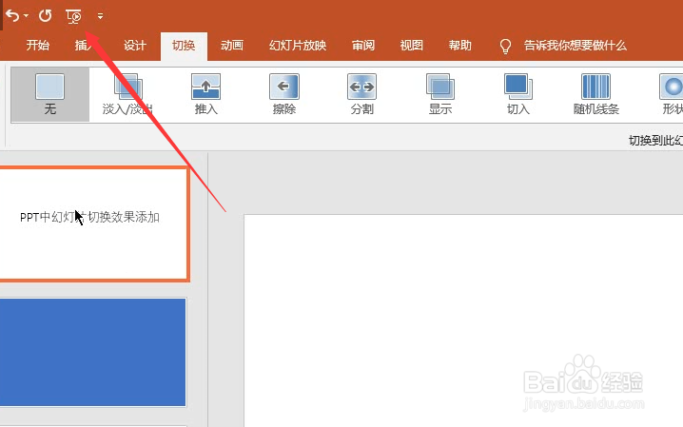683x427 pixels.
Task: Select the PPT中幻灯片切换效果添加 slide thumbnail
Action: 93,223
